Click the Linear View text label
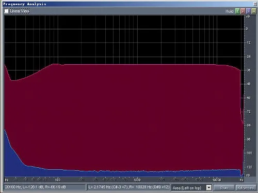This screenshot has width=258, height=193. pos(20,11)
